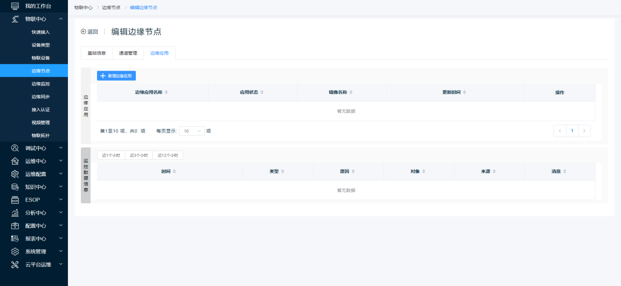
Task: Switch to the 基础信息 tab
Action: coord(97,53)
